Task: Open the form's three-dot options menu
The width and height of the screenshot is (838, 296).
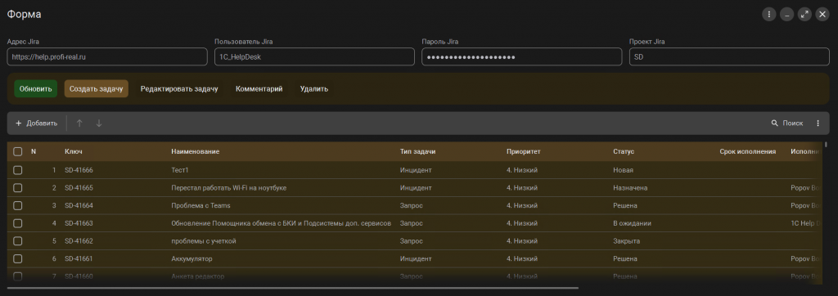Action: pos(768,15)
